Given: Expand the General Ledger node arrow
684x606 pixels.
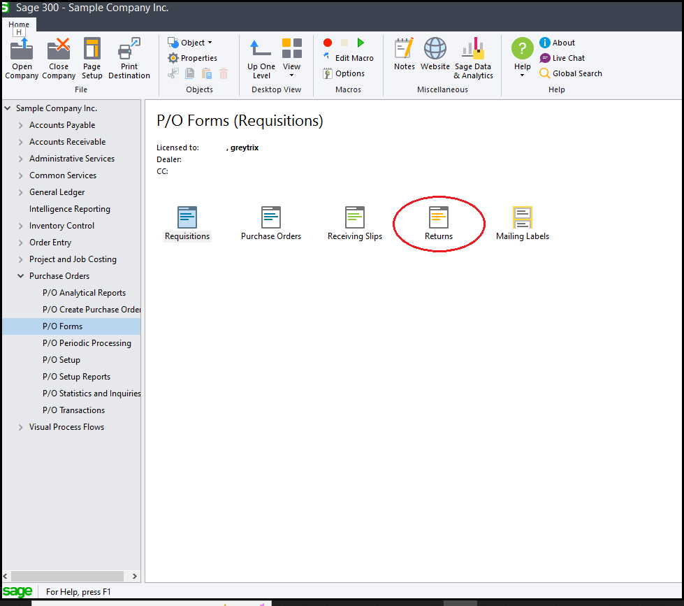Looking at the screenshot, I should [20, 192].
